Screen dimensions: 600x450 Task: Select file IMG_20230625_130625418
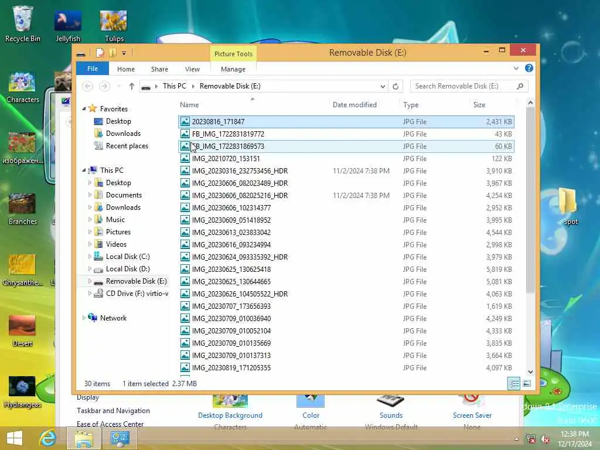346,269
